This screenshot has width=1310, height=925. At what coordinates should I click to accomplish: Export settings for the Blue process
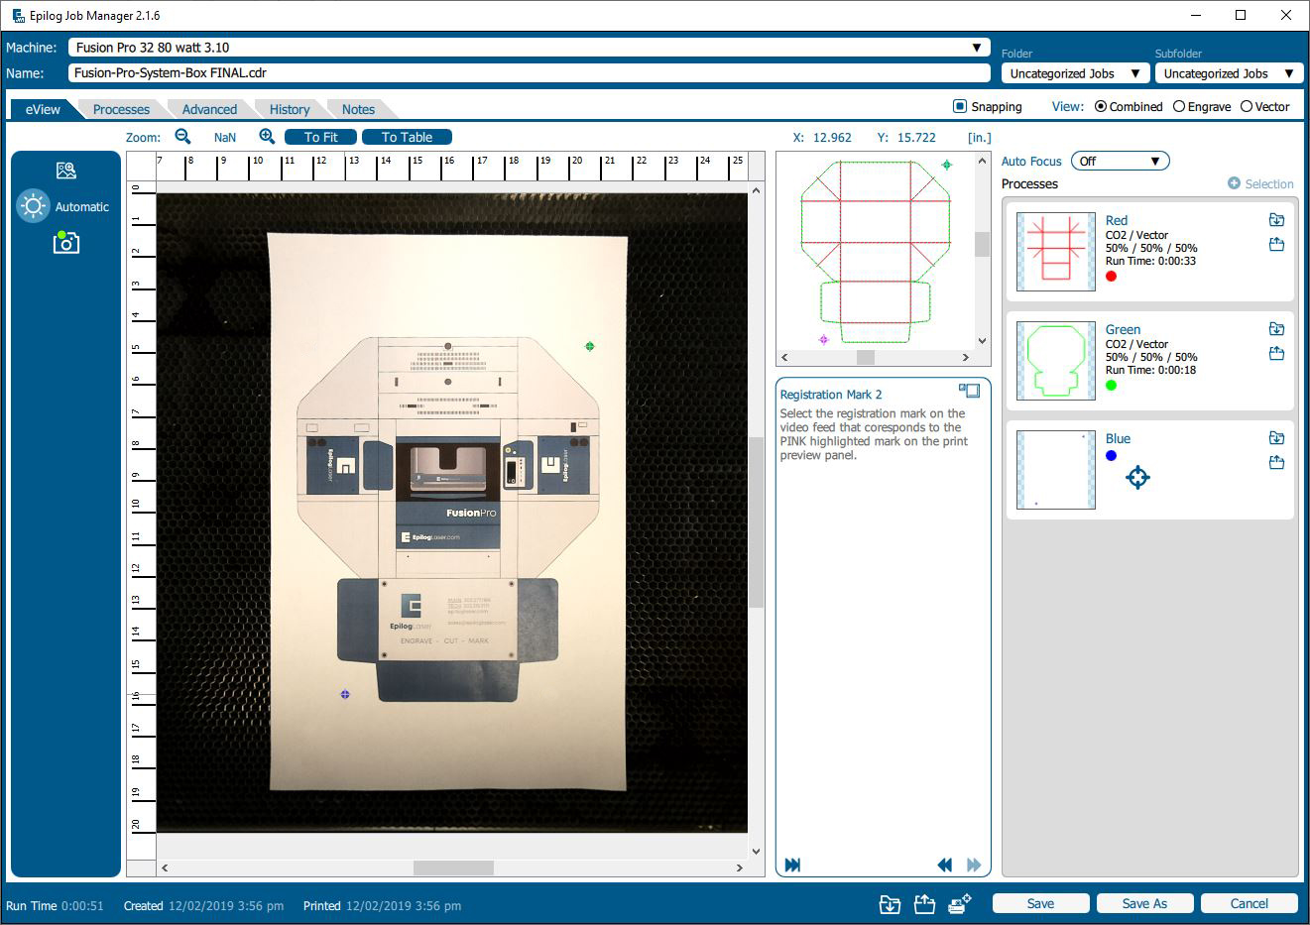pyautogui.click(x=1276, y=462)
